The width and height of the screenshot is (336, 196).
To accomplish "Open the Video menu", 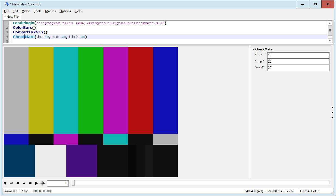I will point(26,11).
